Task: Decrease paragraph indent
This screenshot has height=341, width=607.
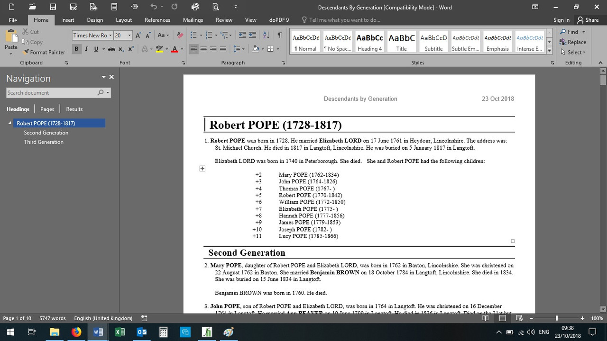Action: pyautogui.click(x=242, y=36)
